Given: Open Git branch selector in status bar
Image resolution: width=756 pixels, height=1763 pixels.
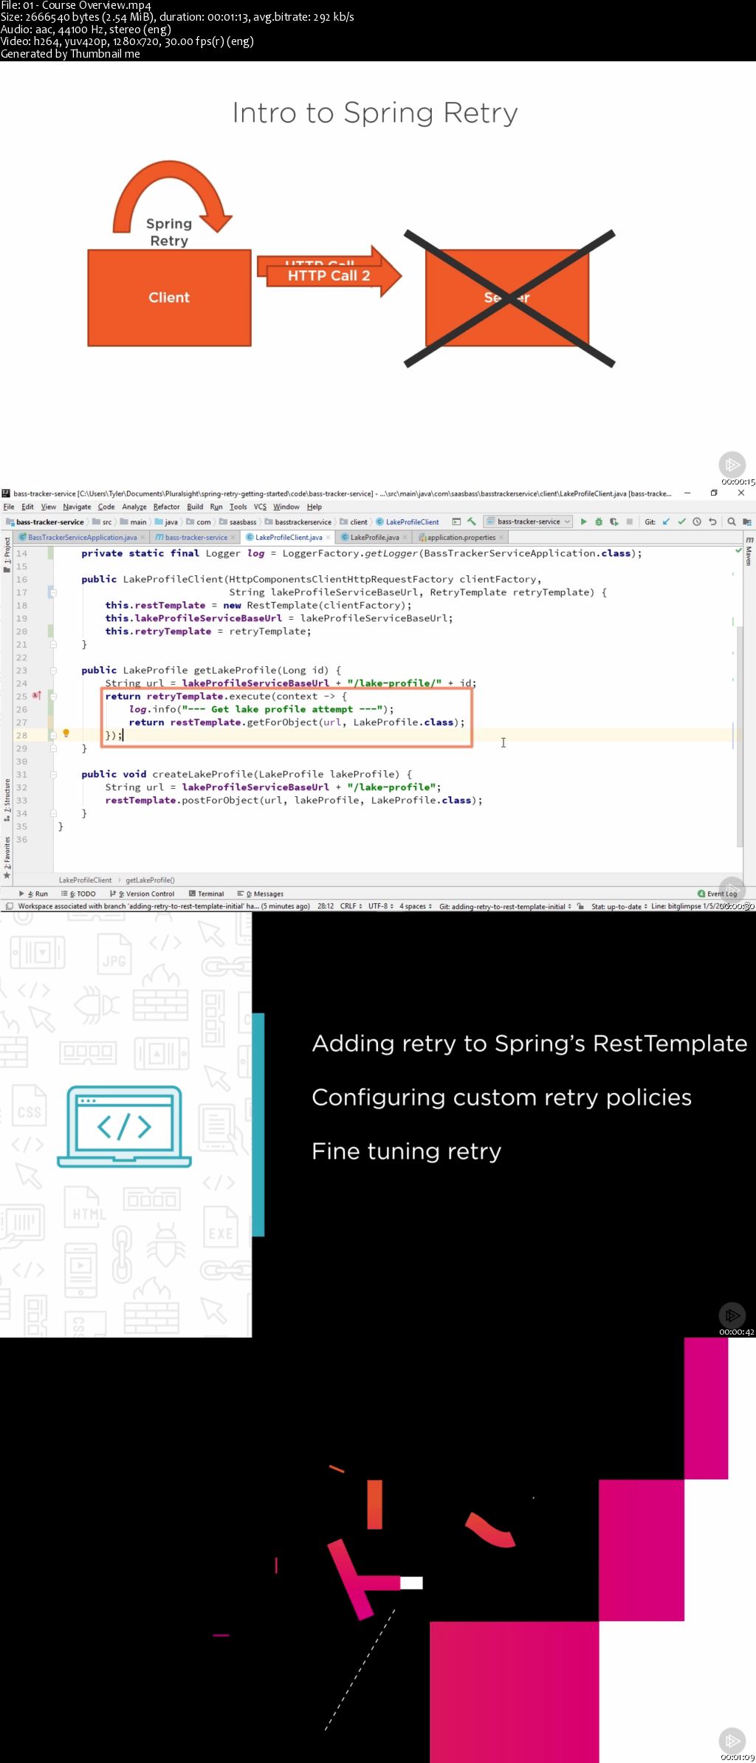Looking at the screenshot, I should pos(505,906).
